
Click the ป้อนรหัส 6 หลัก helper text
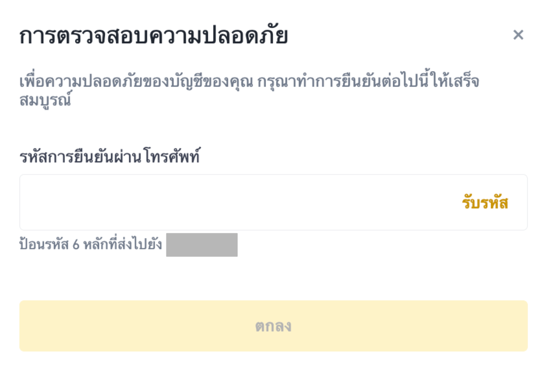point(91,244)
